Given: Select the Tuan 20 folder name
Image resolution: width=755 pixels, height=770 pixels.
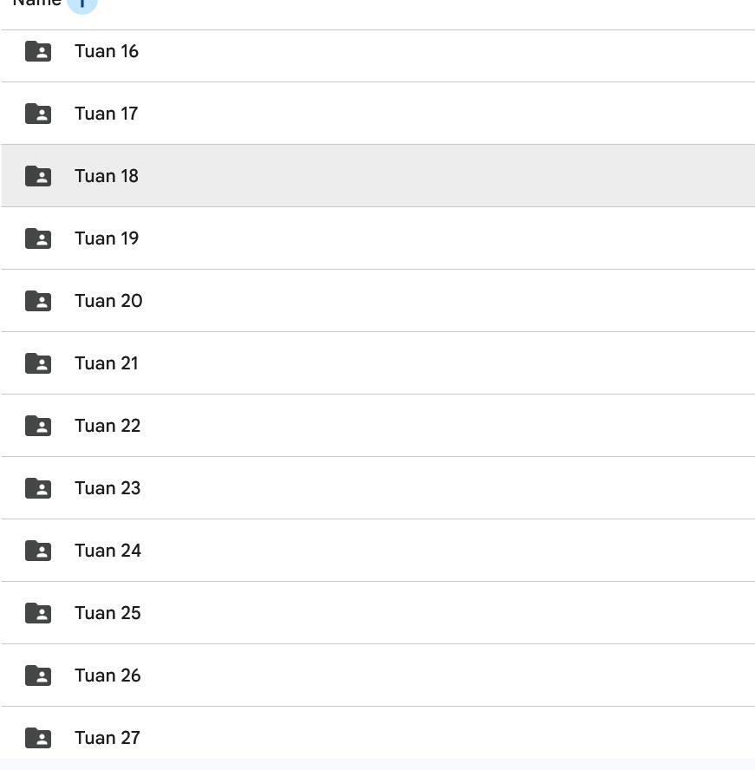Looking at the screenshot, I should coord(108,301).
